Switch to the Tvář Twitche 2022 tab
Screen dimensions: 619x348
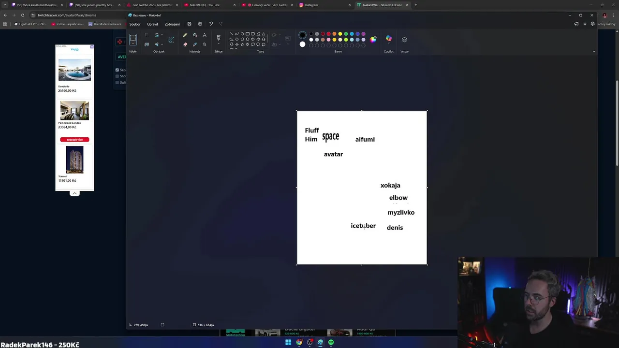pos(152,5)
